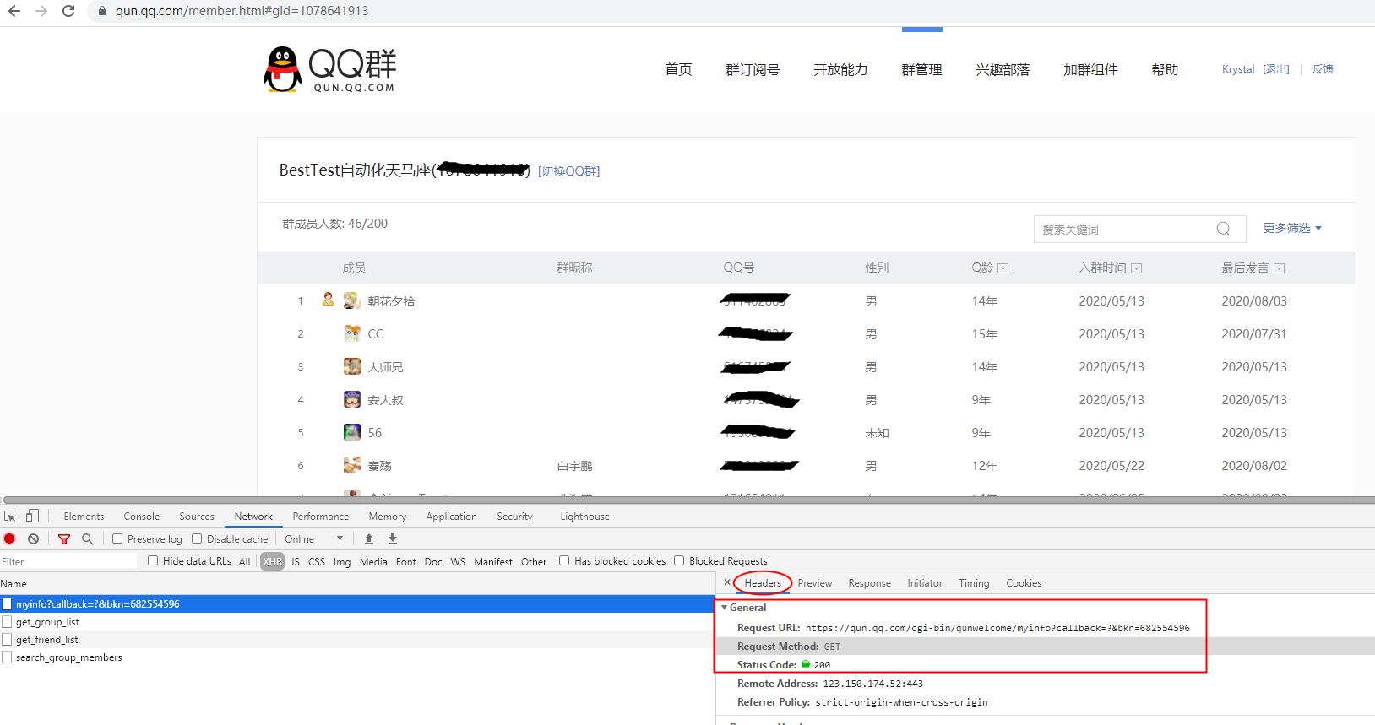Click the 反馈 feedback link
The image size is (1375, 725).
[1323, 69]
